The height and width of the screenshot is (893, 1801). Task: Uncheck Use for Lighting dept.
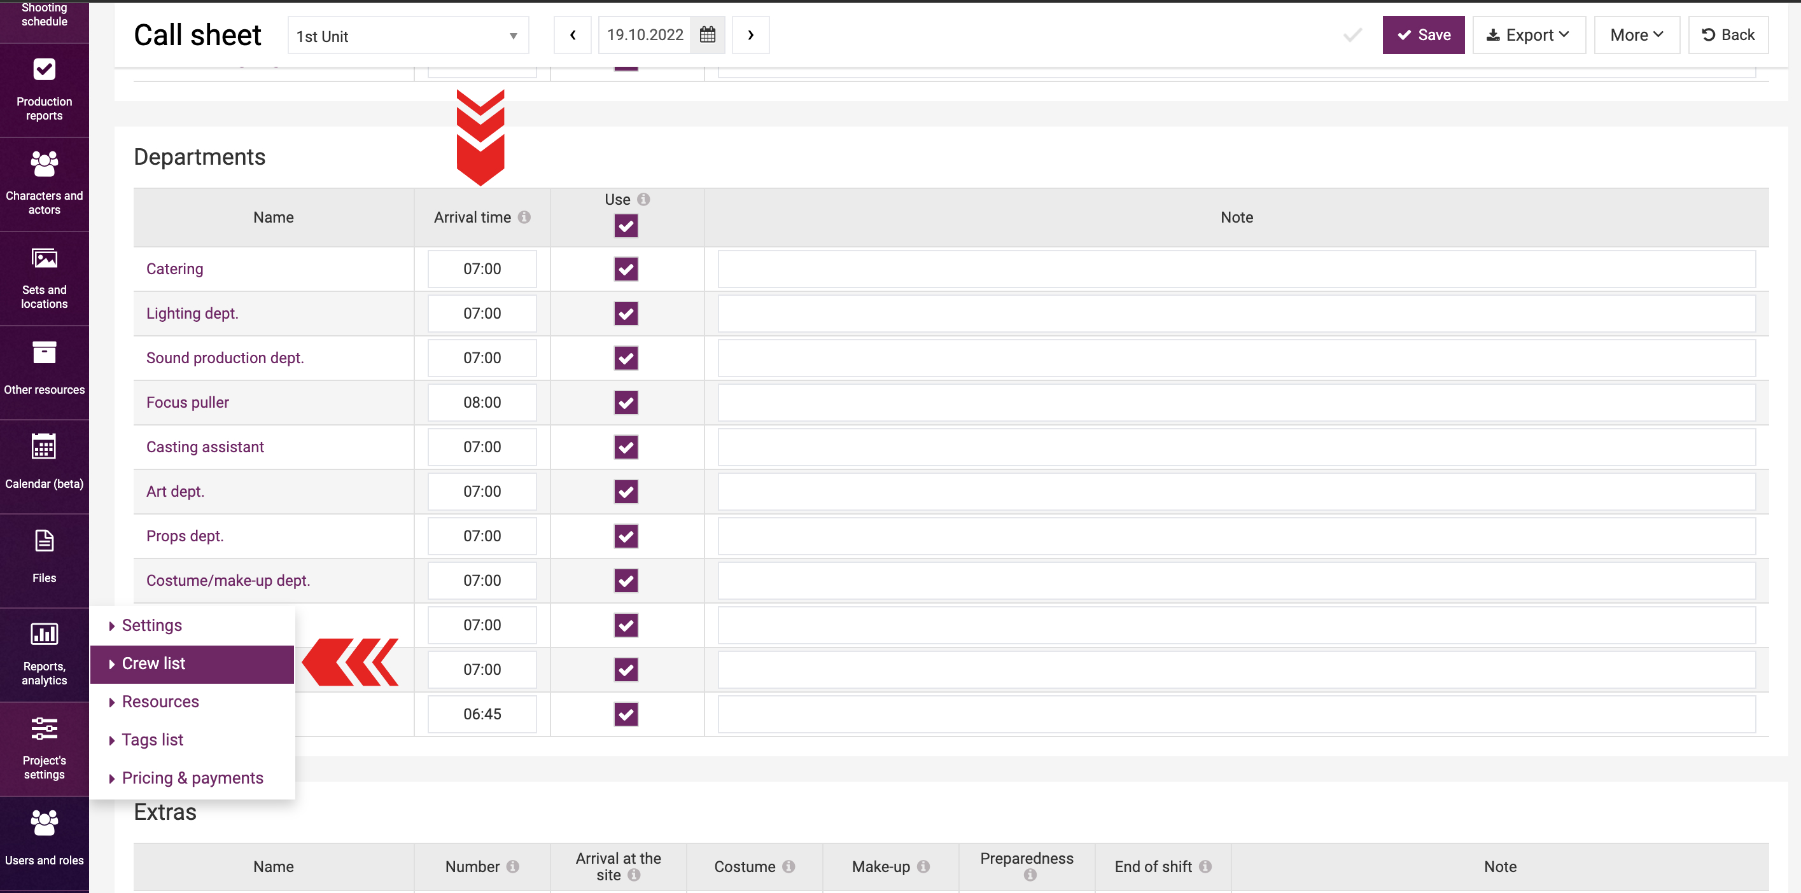pyautogui.click(x=626, y=314)
